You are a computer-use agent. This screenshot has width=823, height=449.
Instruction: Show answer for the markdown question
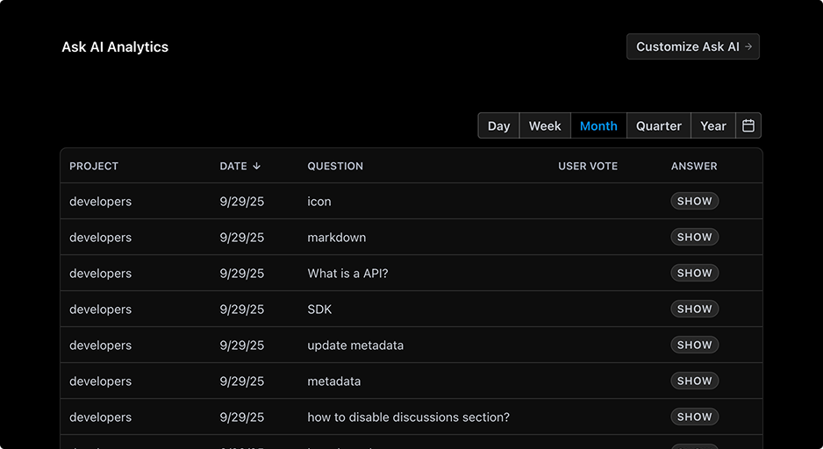[694, 237]
